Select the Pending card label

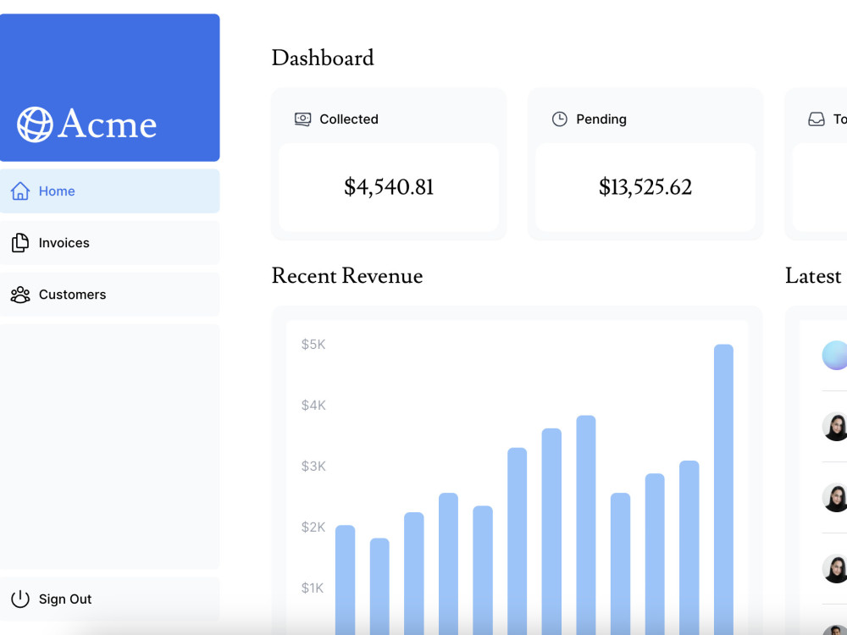601,119
